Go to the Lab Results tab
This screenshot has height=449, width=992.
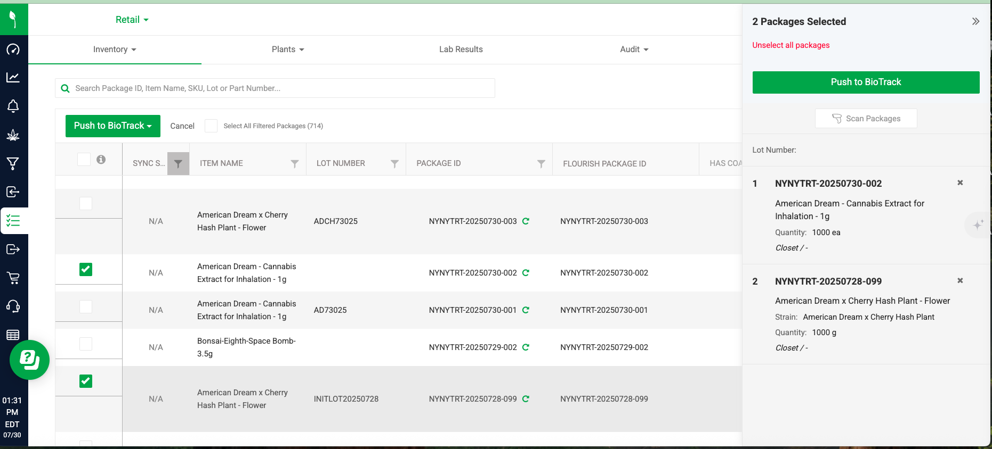coord(461,49)
